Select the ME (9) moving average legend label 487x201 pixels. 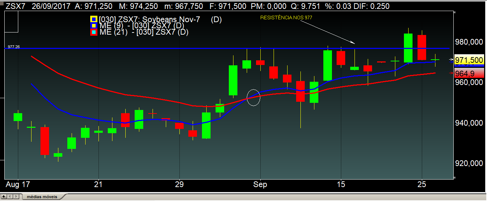(142, 26)
